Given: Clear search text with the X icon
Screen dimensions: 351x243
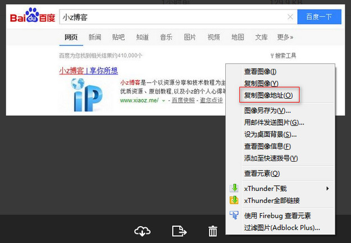Looking at the screenshot, I should [290, 17].
